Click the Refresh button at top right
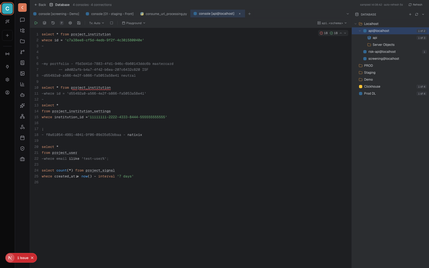The width and height of the screenshot is (429, 268). click(x=415, y=5)
